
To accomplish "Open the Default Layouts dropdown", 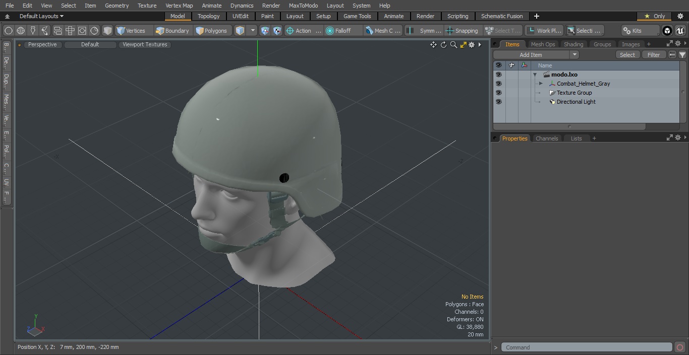I will 41,16.
